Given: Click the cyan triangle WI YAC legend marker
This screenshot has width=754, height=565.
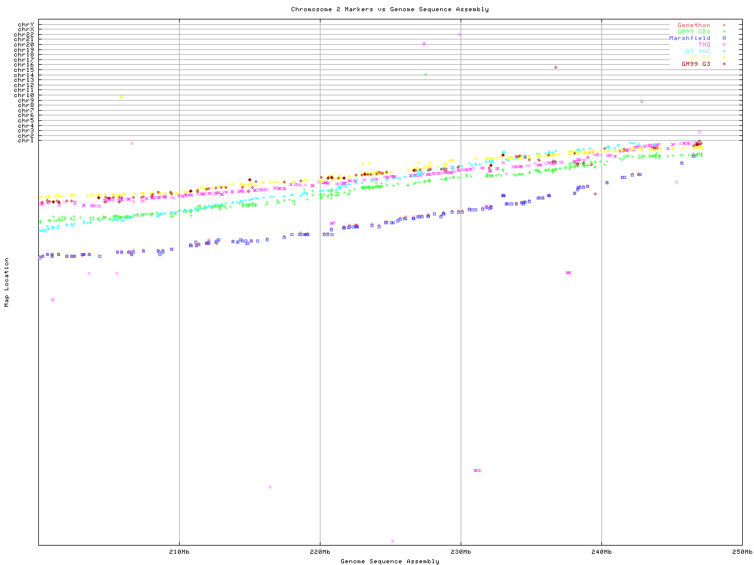Looking at the screenshot, I should point(724,51).
